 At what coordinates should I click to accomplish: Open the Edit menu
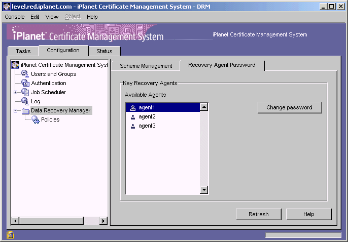pyautogui.click(x=35, y=17)
